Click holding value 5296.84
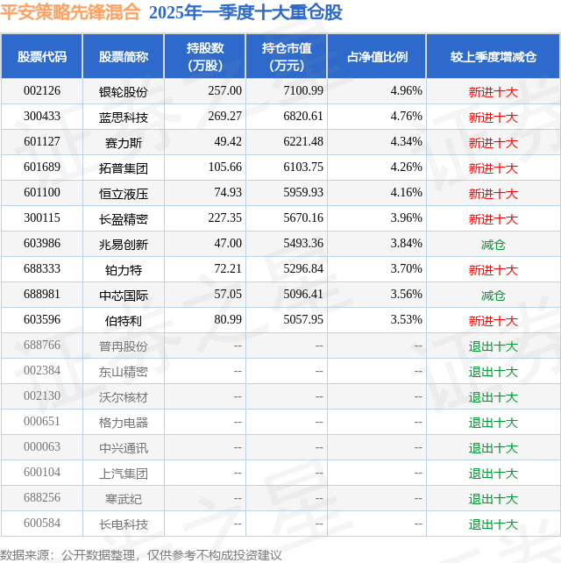561x563 pixels. tap(303, 269)
